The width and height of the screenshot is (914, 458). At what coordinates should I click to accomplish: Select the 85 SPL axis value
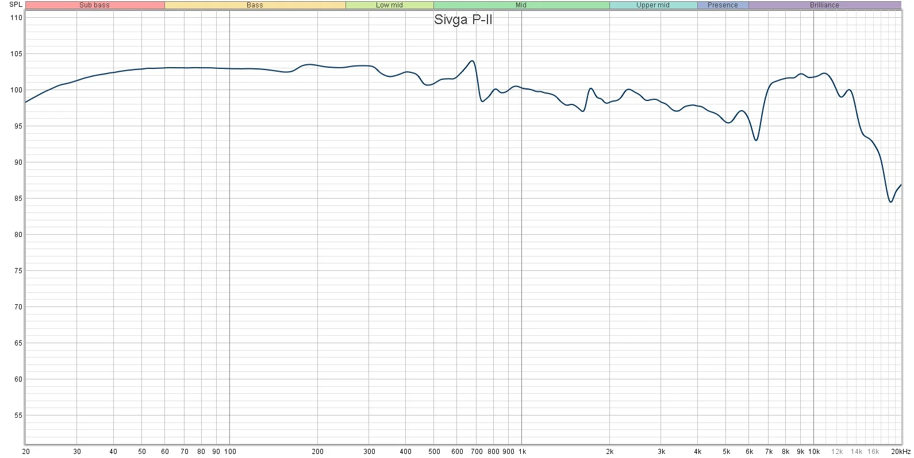tap(18, 199)
